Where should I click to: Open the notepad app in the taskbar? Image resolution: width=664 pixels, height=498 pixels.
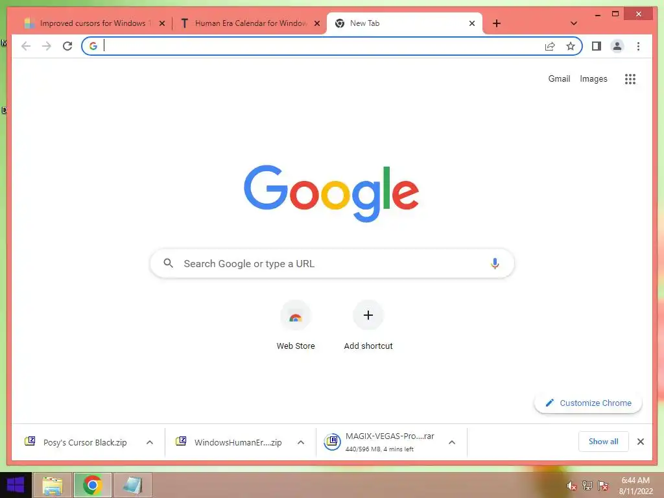(x=133, y=485)
